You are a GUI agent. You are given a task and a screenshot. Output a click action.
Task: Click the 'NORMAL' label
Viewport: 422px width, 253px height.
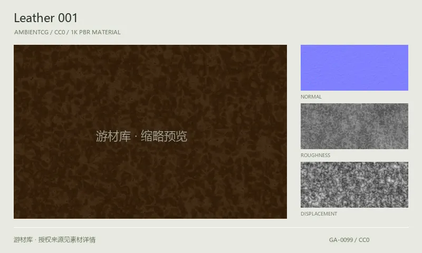[x=311, y=97]
